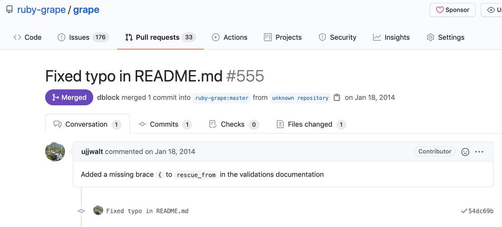
Task: Open ujjwalt's profile from comment header
Action: point(92,152)
